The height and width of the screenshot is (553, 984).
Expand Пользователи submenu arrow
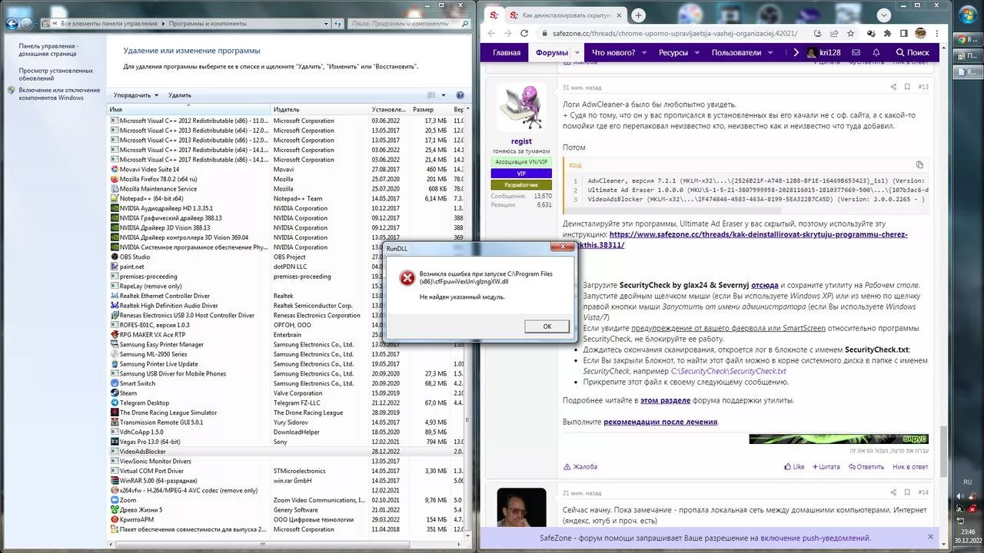coord(772,52)
